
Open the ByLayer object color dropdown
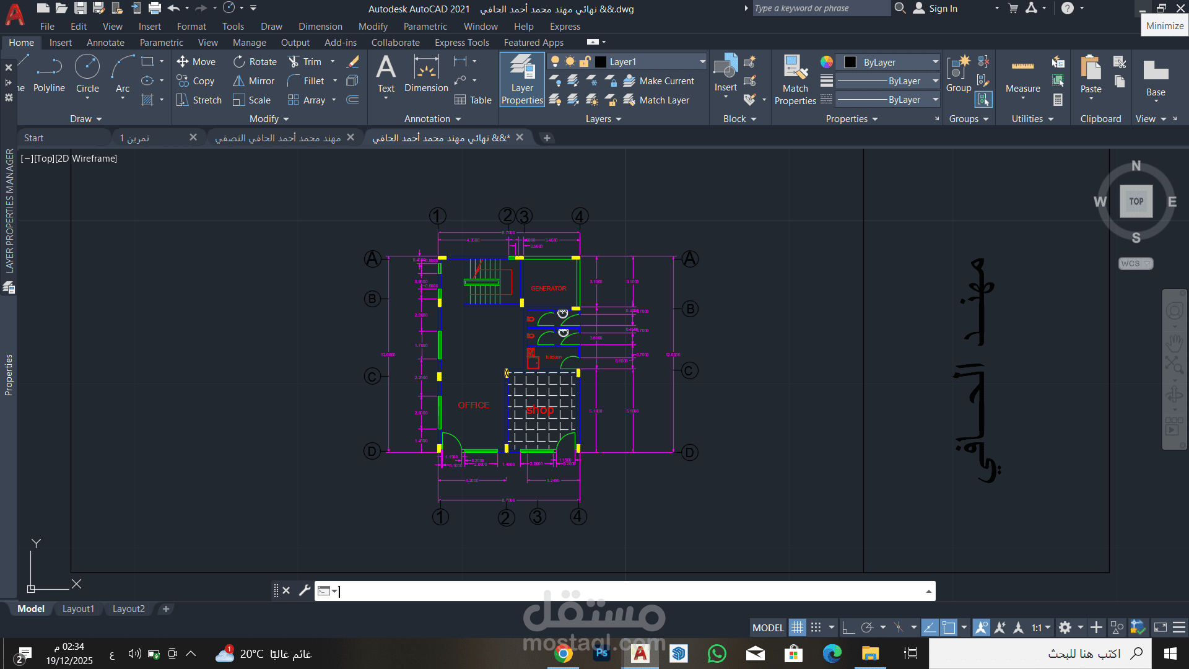pos(935,62)
